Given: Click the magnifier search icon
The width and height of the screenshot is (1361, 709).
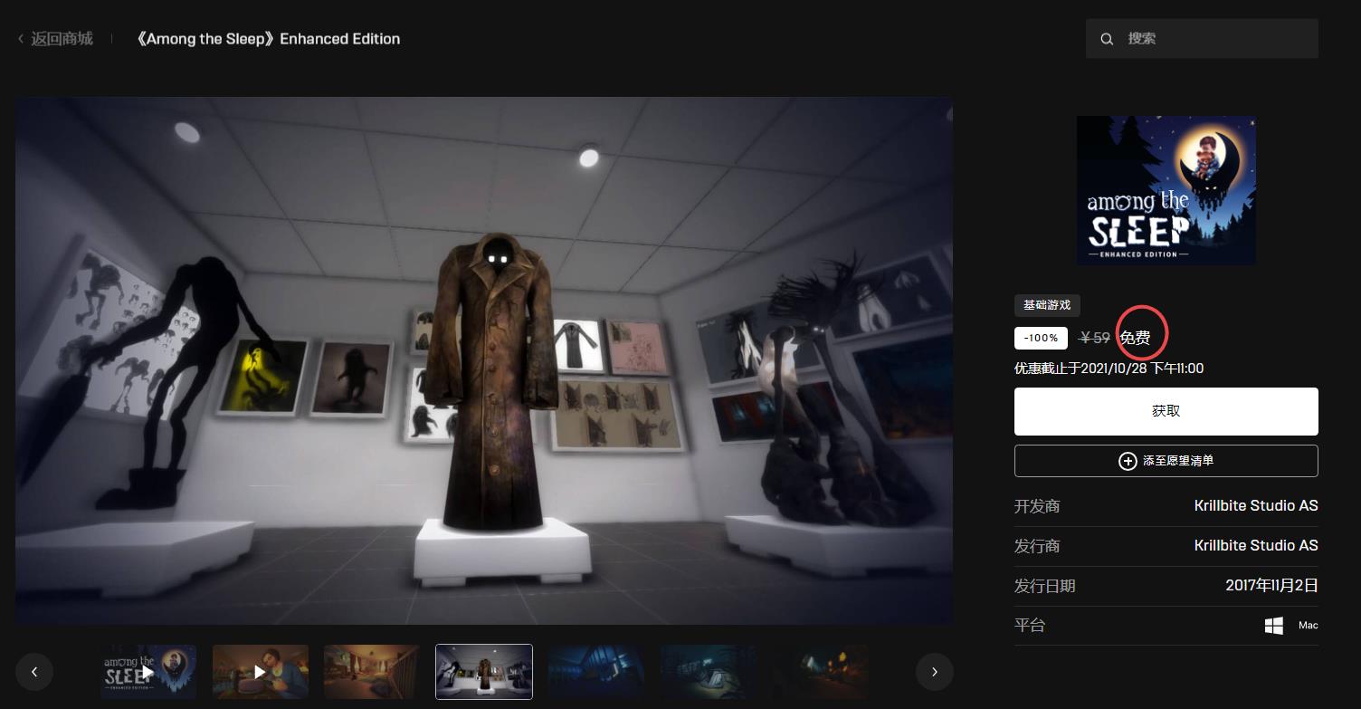Looking at the screenshot, I should [x=1107, y=39].
